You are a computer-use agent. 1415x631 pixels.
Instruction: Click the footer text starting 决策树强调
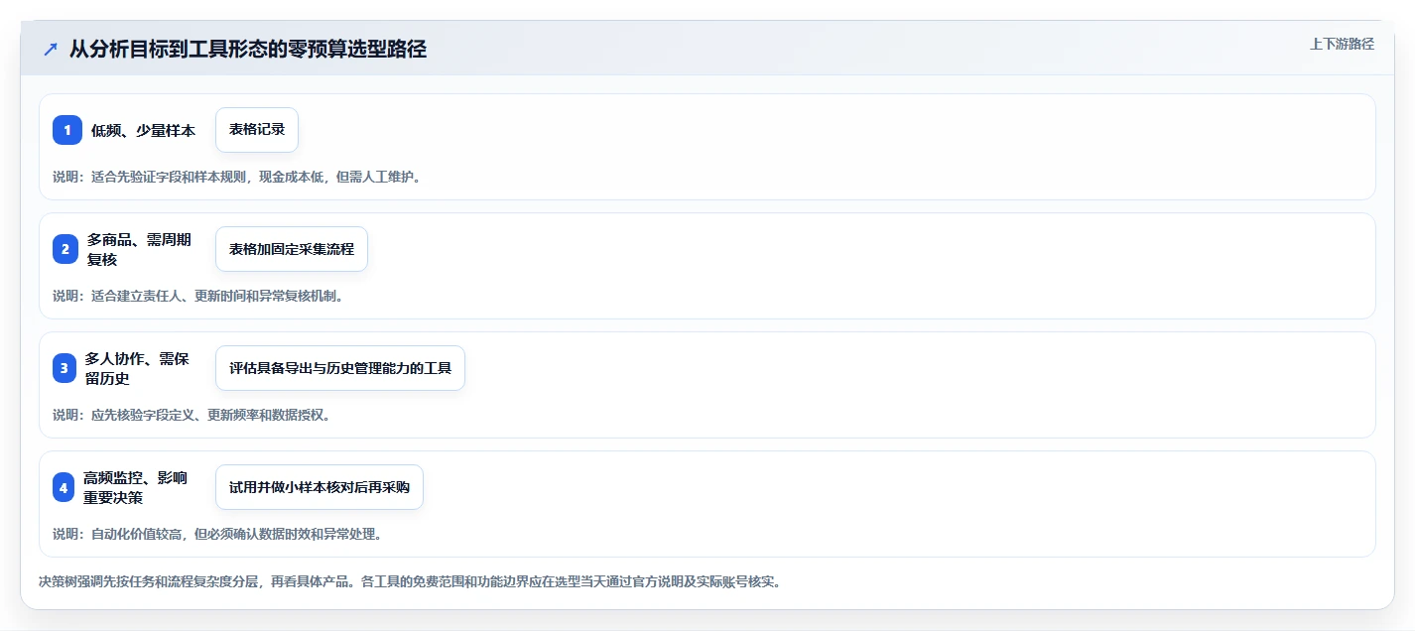410,582
